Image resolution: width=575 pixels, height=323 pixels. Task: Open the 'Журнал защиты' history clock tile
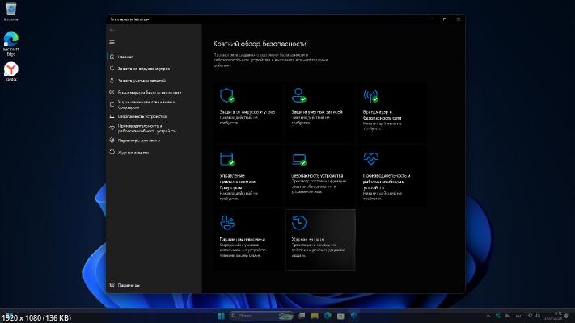pyautogui.click(x=320, y=240)
